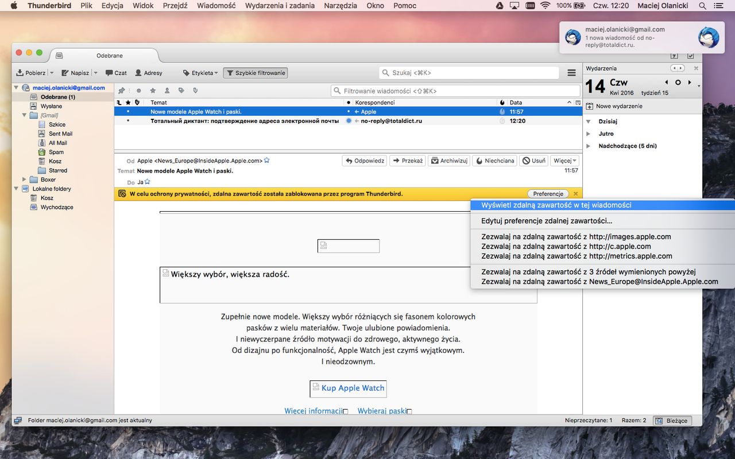Image resolution: width=735 pixels, height=459 pixels.
Task: Select the Spam folder icon
Action: [42, 152]
